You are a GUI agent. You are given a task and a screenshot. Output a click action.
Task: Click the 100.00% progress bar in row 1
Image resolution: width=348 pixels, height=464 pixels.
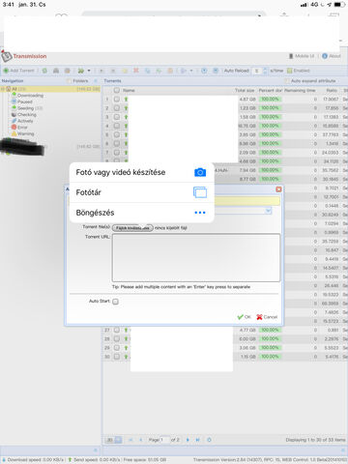point(270,100)
